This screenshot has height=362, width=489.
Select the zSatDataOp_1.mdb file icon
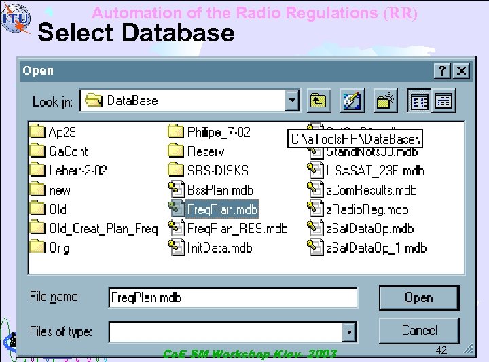coord(315,247)
